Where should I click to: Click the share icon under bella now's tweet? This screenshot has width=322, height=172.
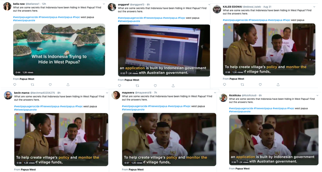(x=68, y=85)
